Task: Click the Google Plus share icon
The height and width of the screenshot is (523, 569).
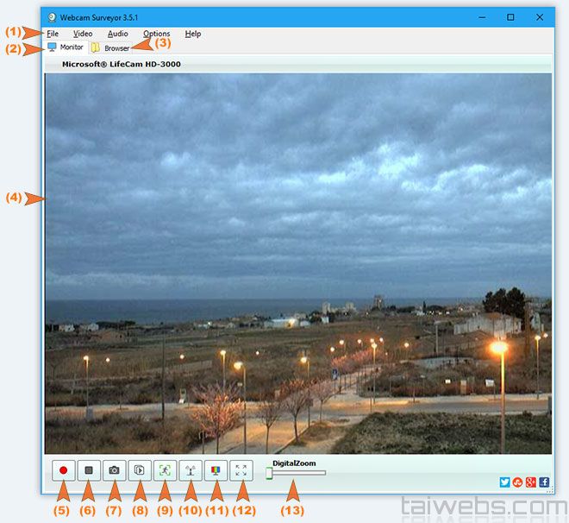Action: tap(531, 482)
